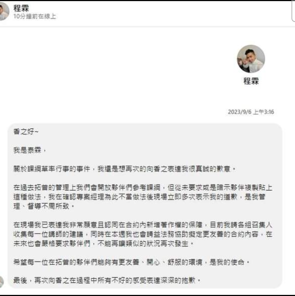
Task: Click the closing line starting 最後,再次向香之
Action: coord(107,280)
